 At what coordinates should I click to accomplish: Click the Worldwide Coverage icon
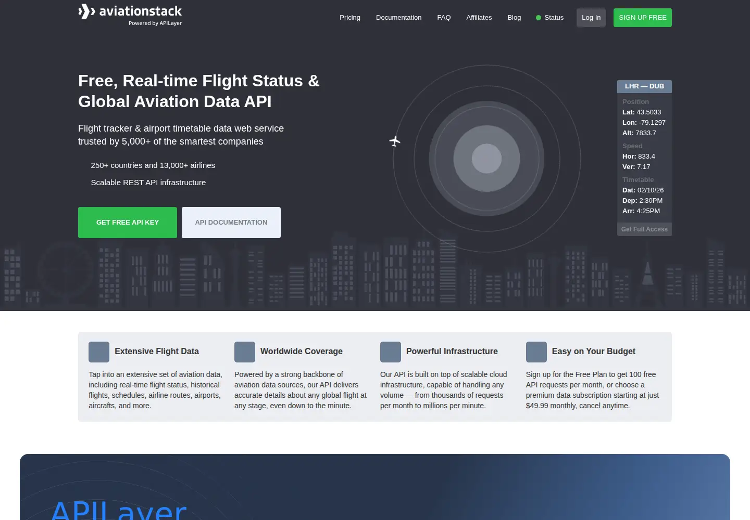[245, 352]
